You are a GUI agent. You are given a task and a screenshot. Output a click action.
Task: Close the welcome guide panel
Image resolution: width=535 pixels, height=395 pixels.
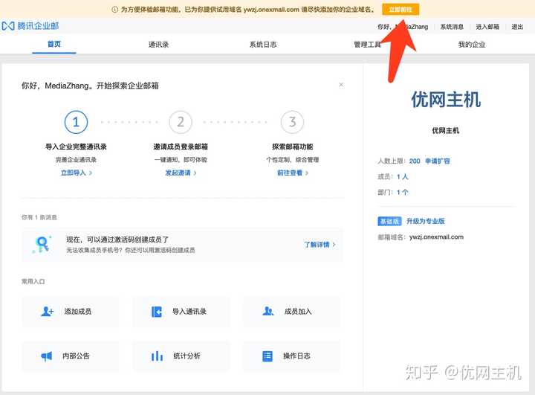click(x=341, y=85)
